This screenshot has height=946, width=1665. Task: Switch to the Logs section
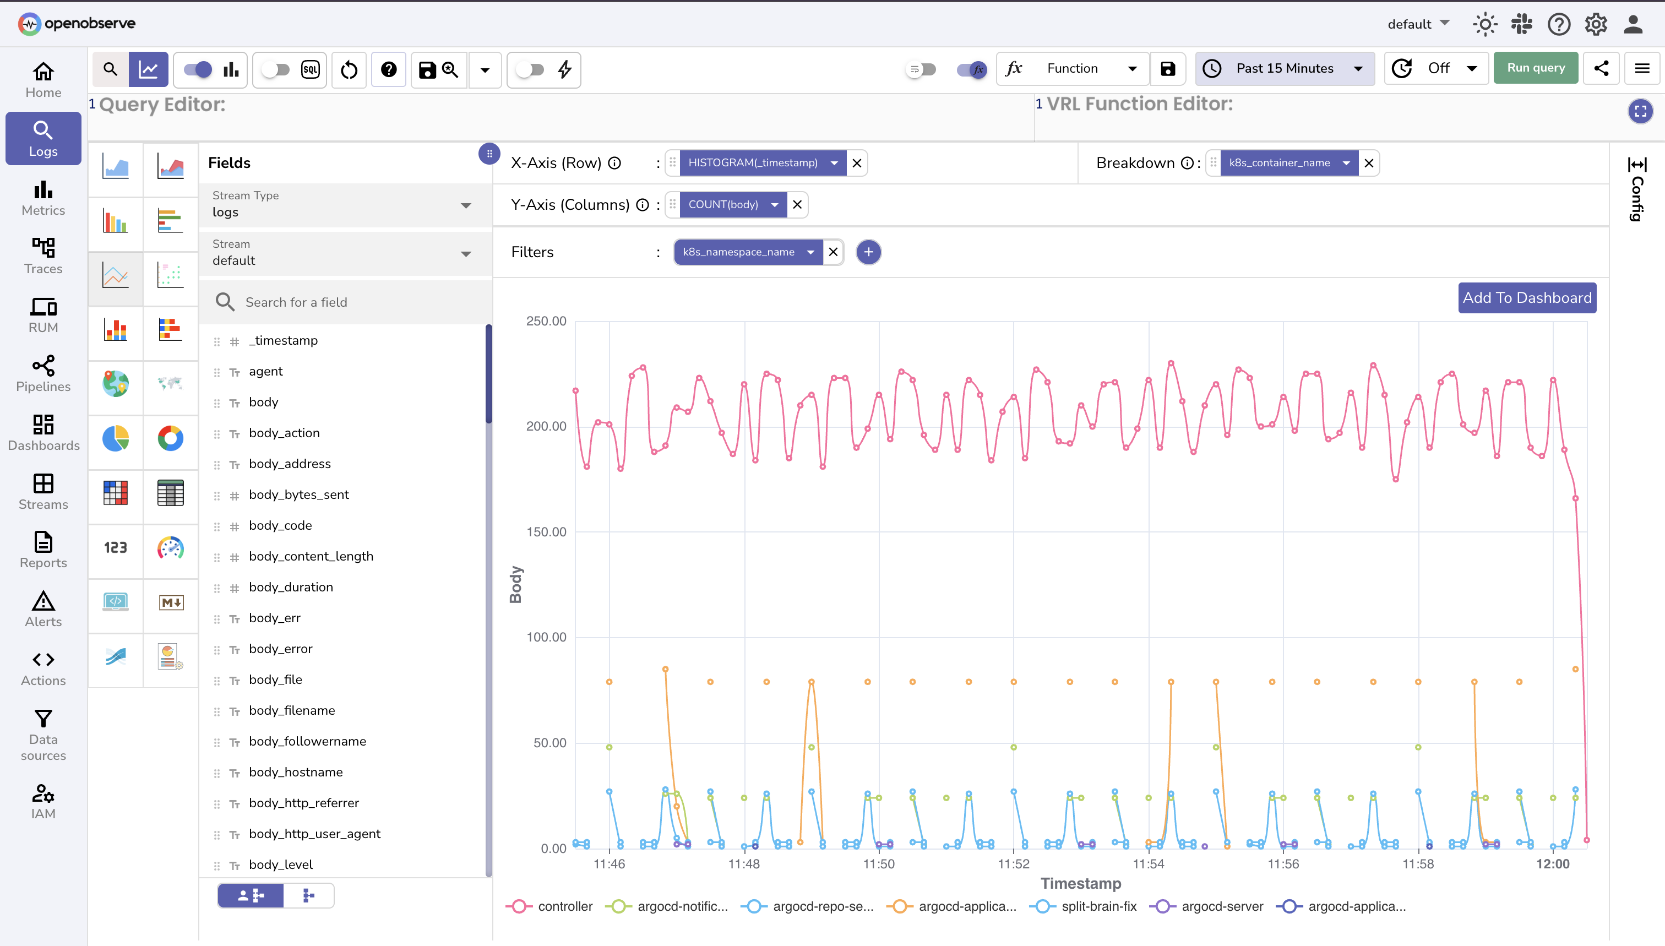(43, 138)
